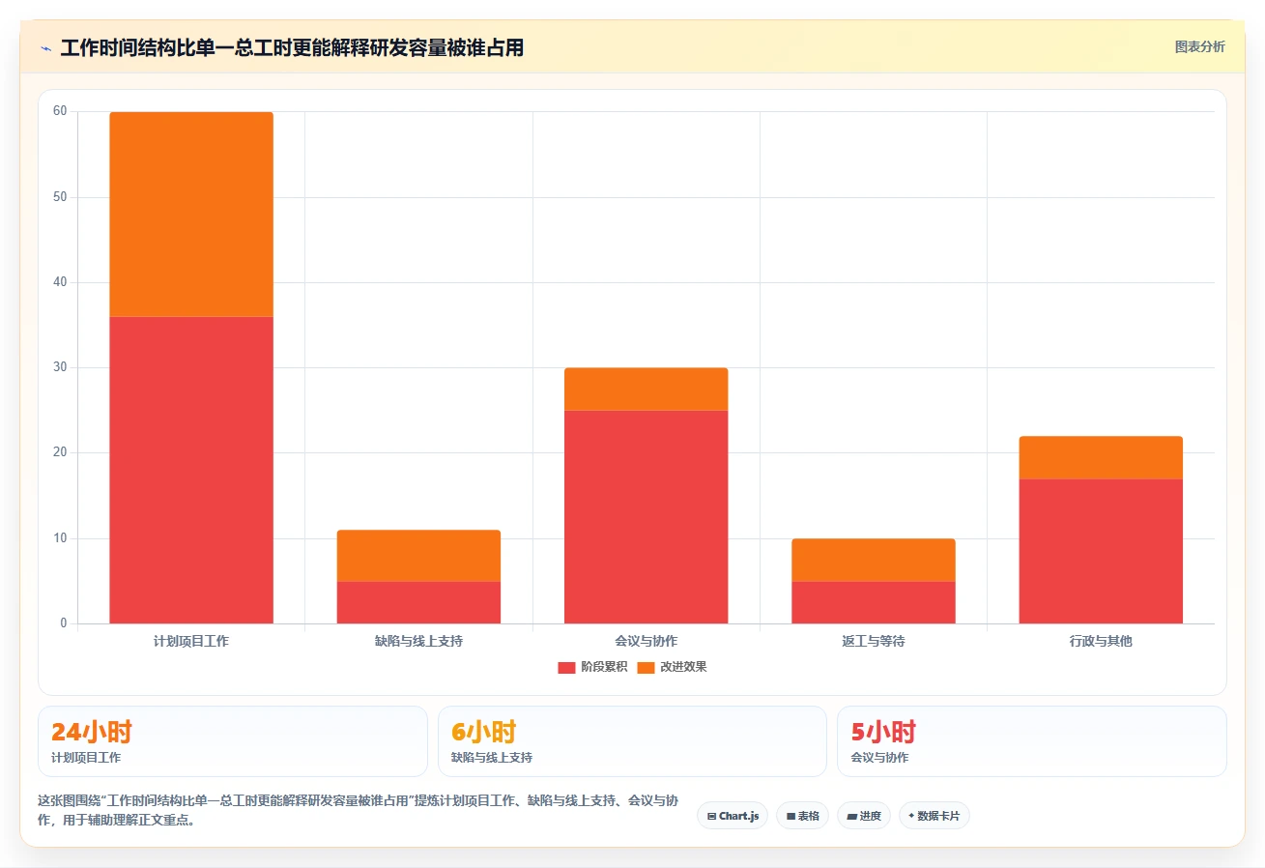Click the orange 改进效果 legend swatch

[x=646, y=667]
